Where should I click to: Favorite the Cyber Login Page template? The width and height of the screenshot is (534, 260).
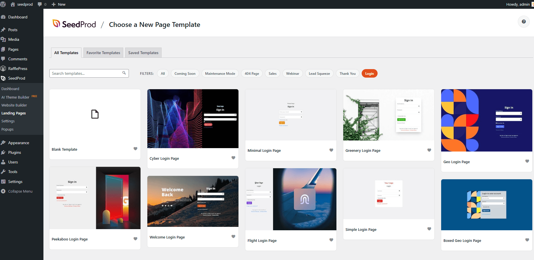click(233, 158)
